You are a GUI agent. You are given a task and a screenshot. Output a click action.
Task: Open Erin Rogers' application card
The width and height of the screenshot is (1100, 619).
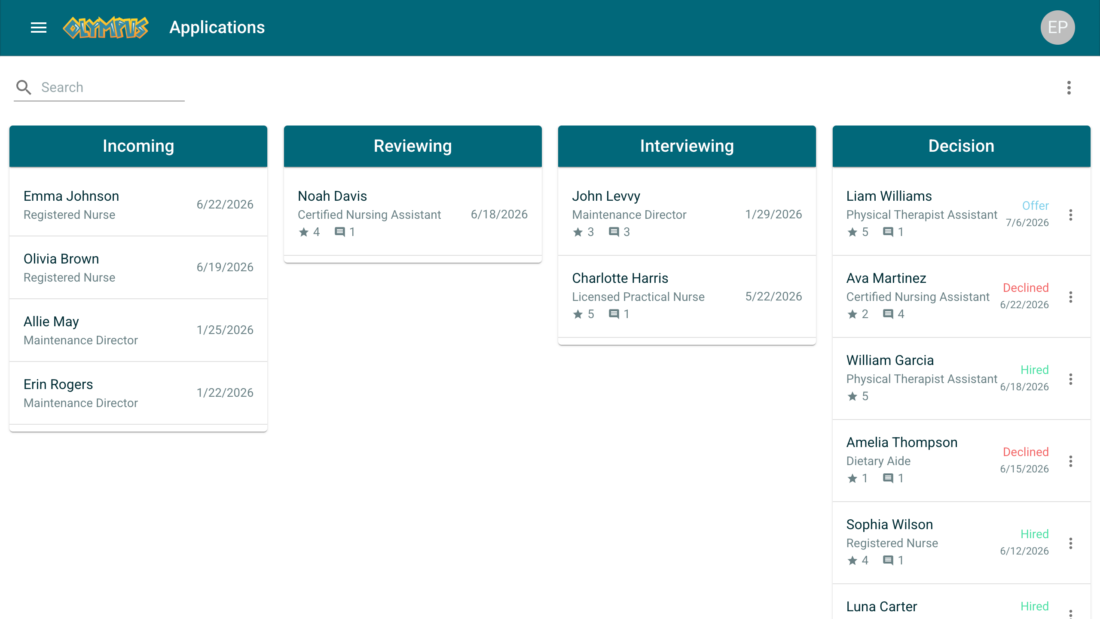click(138, 393)
